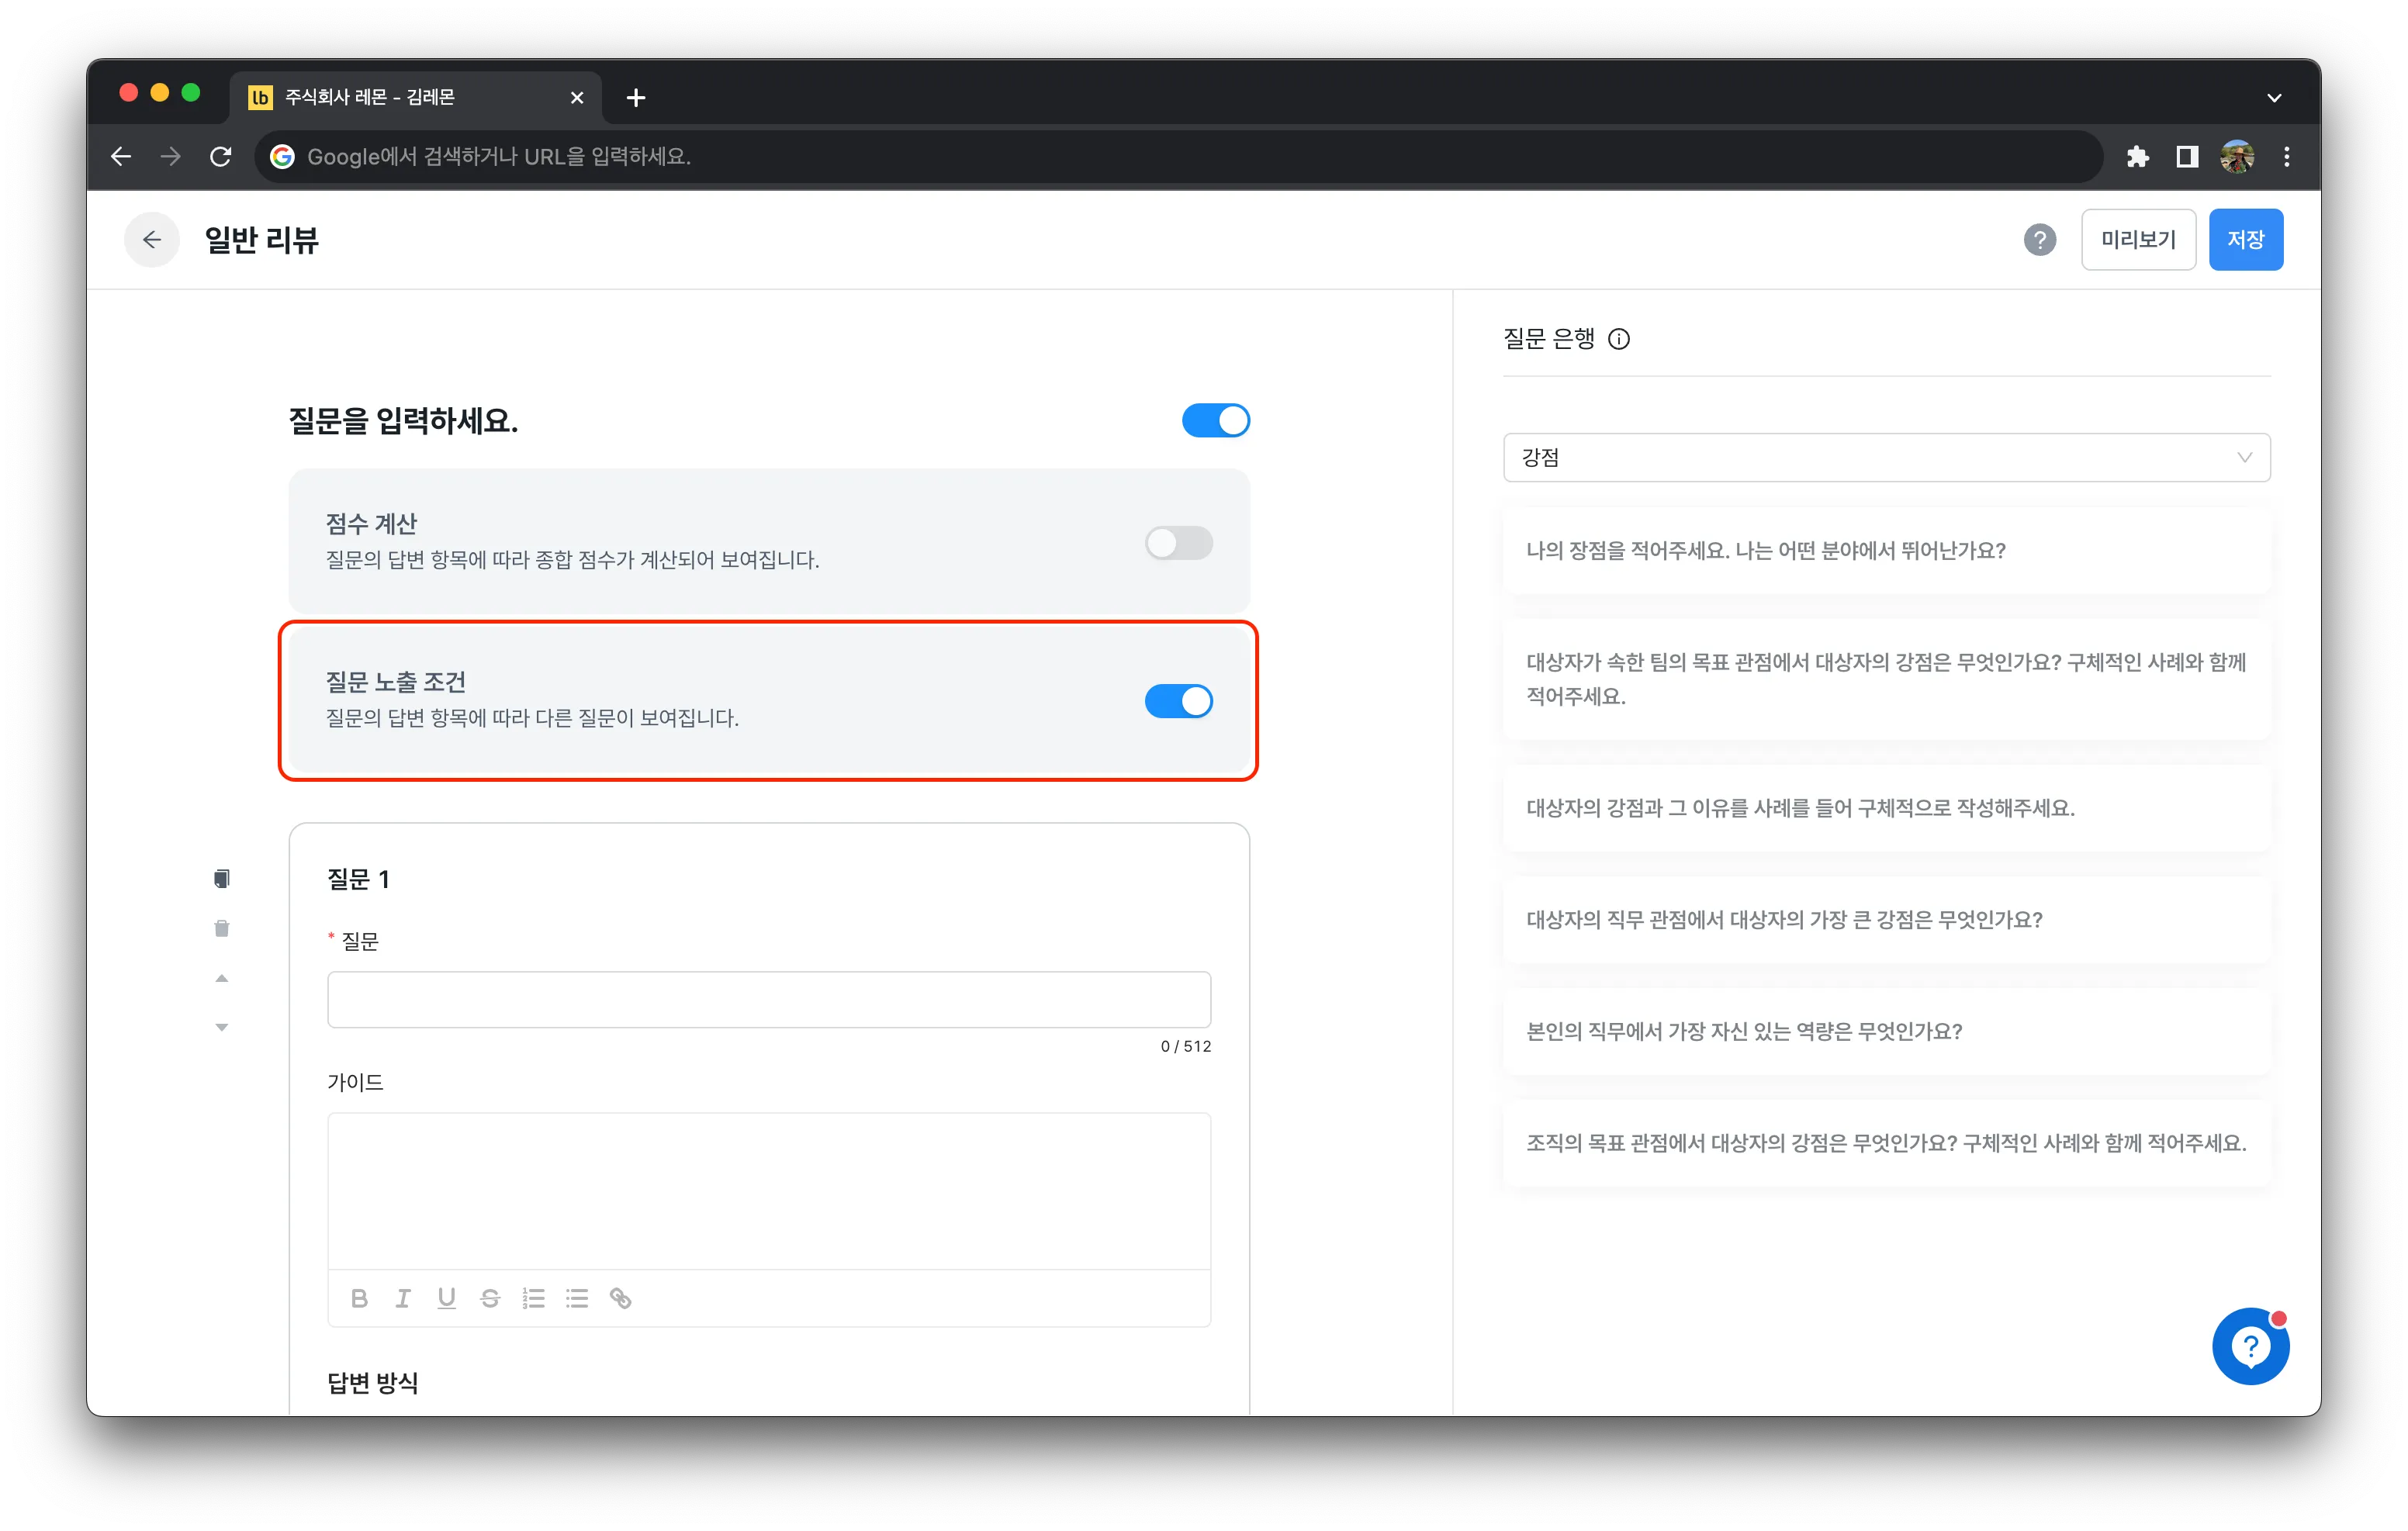Apply underline in guide editor
This screenshot has width=2408, height=1531.
pyautogui.click(x=446, y=1298)
